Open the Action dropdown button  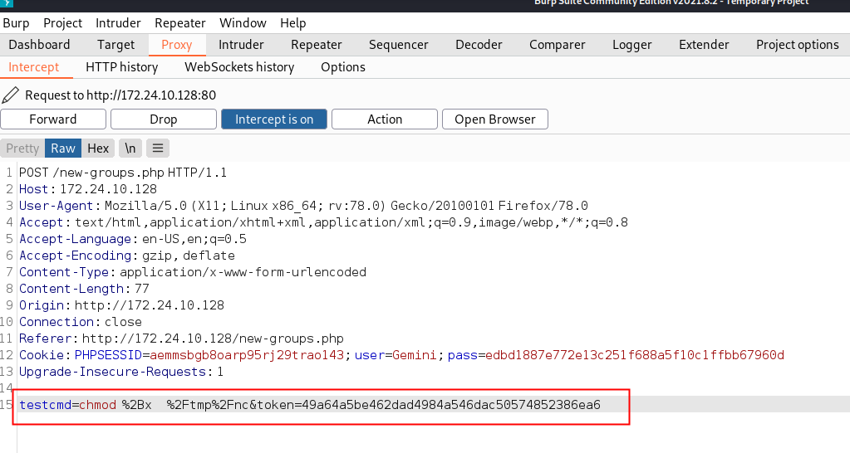[385, 119]
